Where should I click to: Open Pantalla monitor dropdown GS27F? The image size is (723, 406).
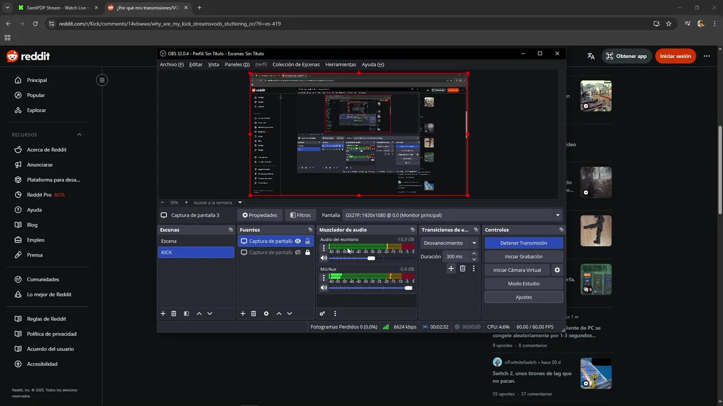(452, 215)
